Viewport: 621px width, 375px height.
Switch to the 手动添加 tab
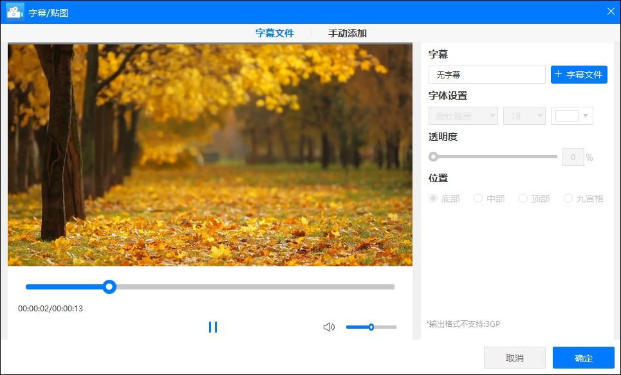pyautogui.click(x=348, y=33)
